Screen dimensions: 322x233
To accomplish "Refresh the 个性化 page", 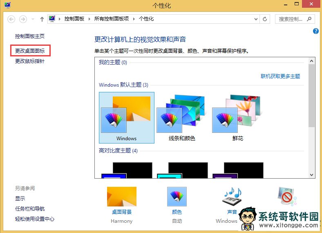I will pyautogui.click(x=265, y=19).
